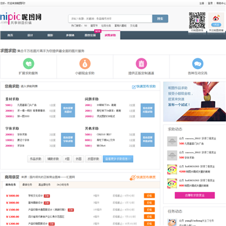
Task: Open the 快速发布悬赏 link
Action: [146, 178]
